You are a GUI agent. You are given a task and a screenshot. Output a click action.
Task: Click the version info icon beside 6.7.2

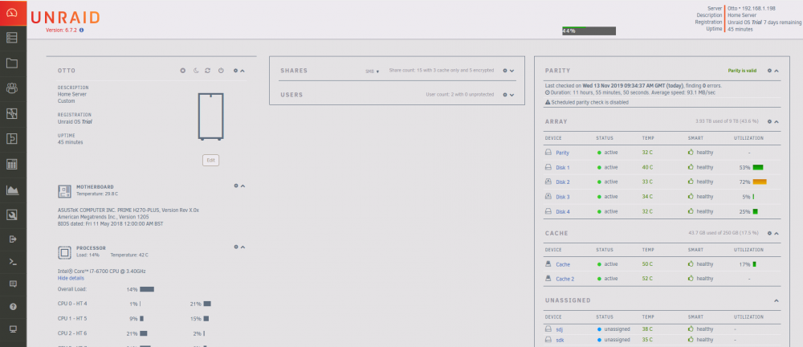(81, 31)
